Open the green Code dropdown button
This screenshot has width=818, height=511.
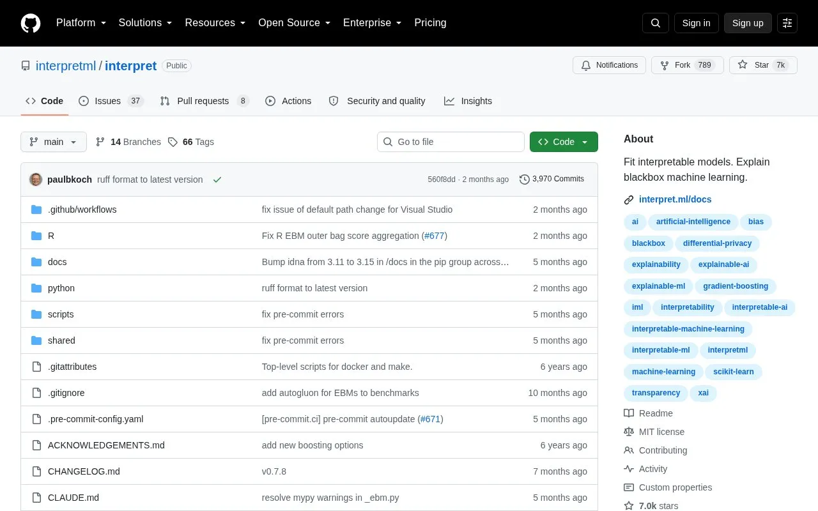(564, 142)
